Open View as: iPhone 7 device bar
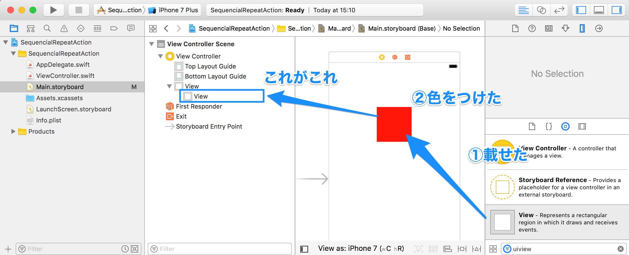The width and height of the screenshot is (629, 255). tap(361, 249)
